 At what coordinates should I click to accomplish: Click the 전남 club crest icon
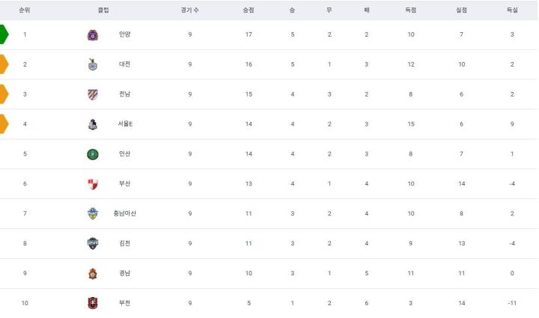[x=93, y=94]
